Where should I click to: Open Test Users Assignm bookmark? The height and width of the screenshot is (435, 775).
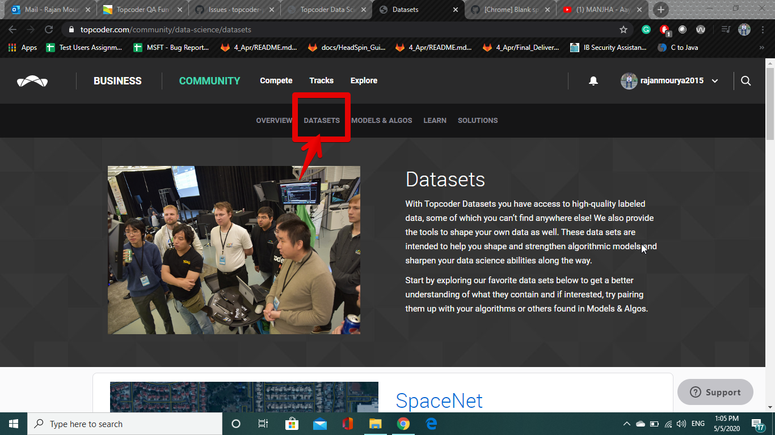click(84, 48)
